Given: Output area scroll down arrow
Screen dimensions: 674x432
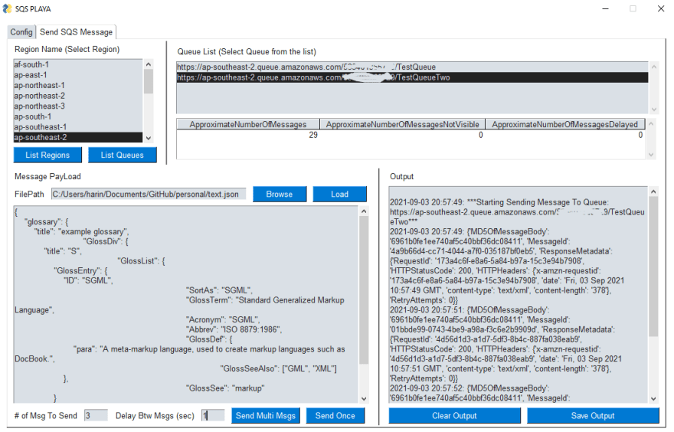Looking at the screenshot, I should tap(653, 398).
